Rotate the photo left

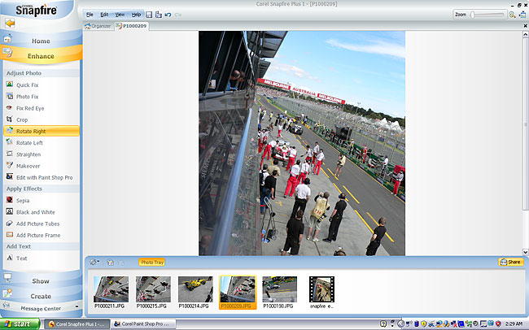click(x=29, y=142)
